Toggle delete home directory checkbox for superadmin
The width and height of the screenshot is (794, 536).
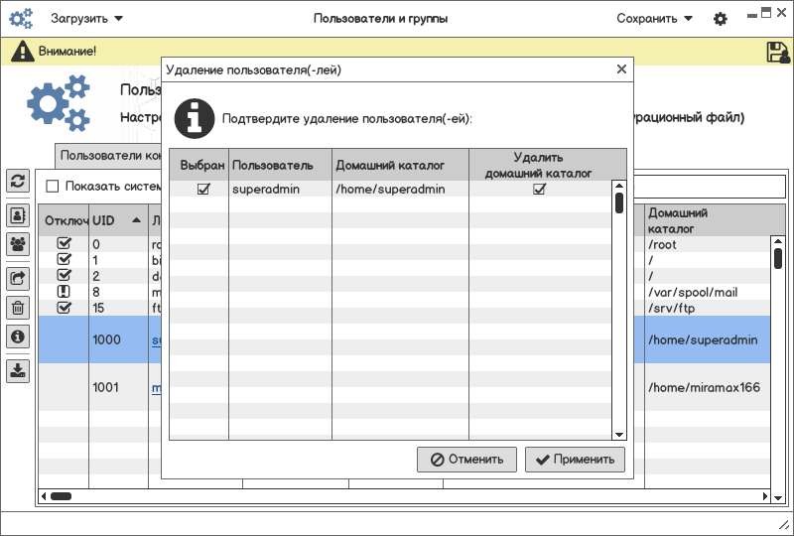pyautogui.click(x=539, y=190)
